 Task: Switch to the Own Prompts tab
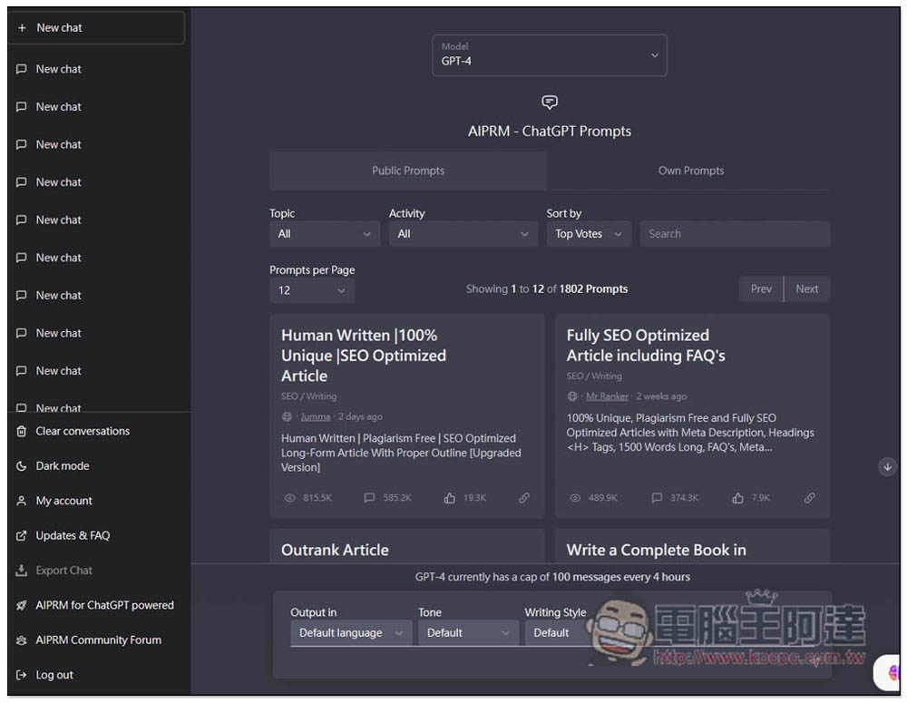click(x=690, y=171)
